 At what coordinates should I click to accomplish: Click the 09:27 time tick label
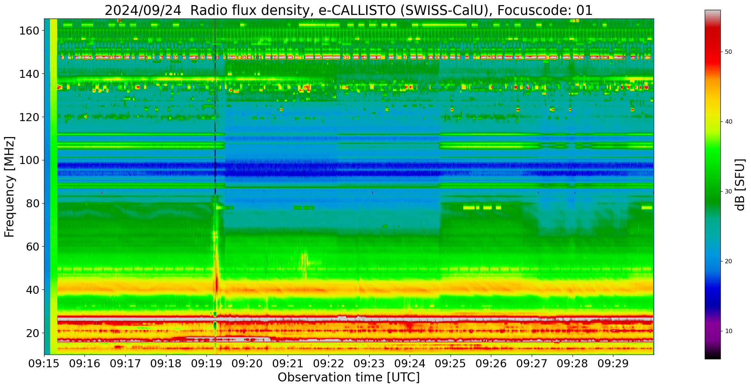pyautogui.click(x=532, y=364)
